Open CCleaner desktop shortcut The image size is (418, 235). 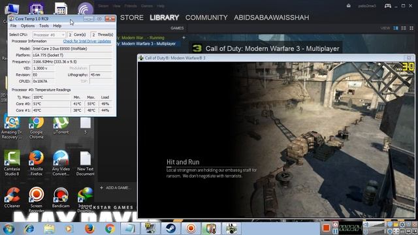12,198
